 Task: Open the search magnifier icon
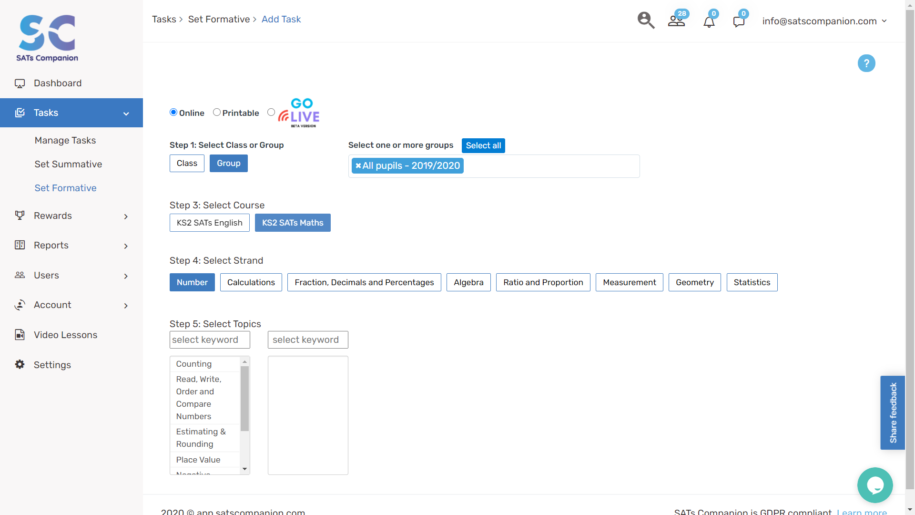coord(646,21)
